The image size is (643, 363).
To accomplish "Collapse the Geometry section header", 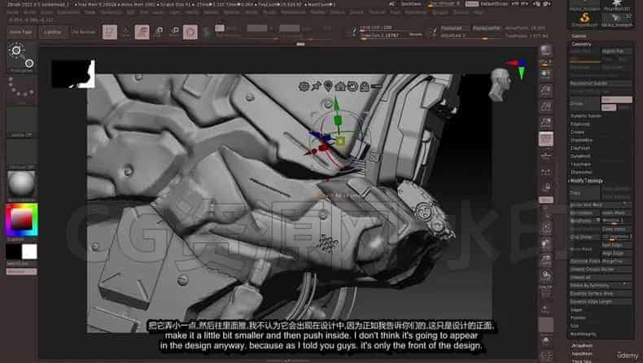I will point(581,44).
